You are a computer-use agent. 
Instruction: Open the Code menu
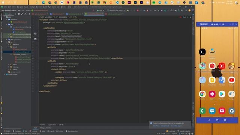pyautogui.click(x=26, y=7)
